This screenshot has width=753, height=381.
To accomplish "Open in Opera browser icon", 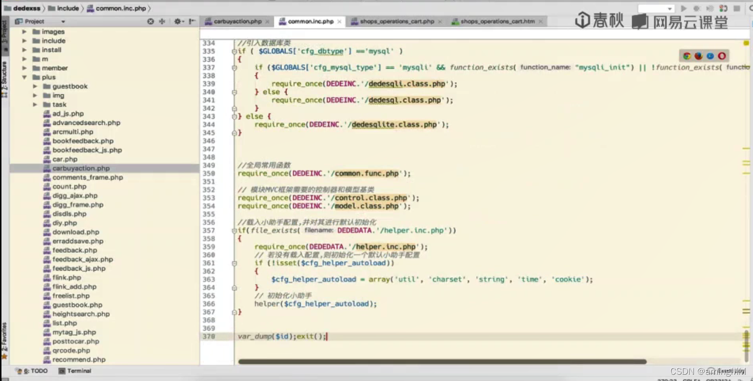I will point(722,56).
